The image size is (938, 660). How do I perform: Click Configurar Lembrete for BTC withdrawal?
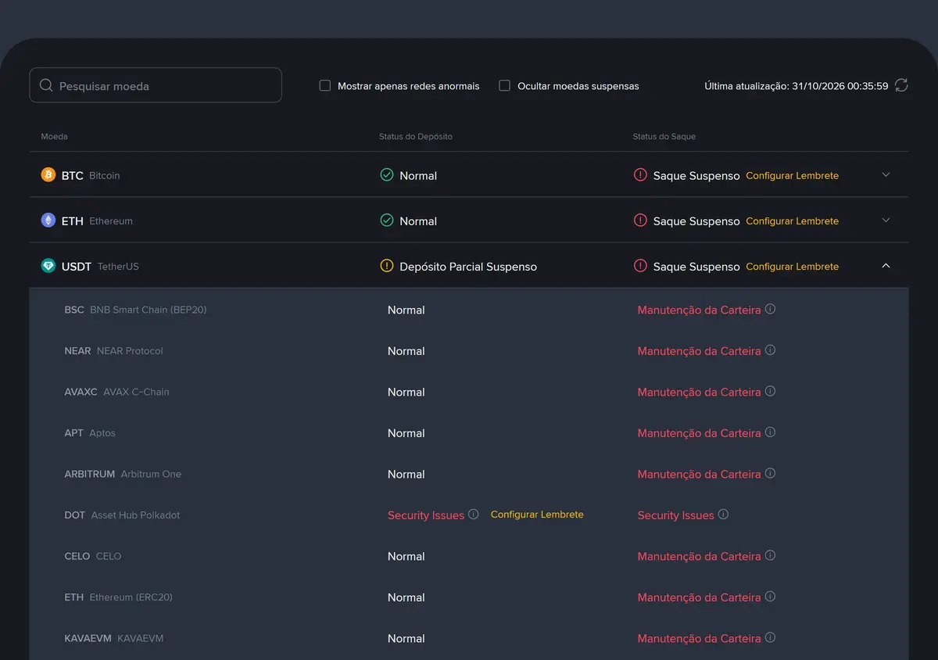pos(792,176)
